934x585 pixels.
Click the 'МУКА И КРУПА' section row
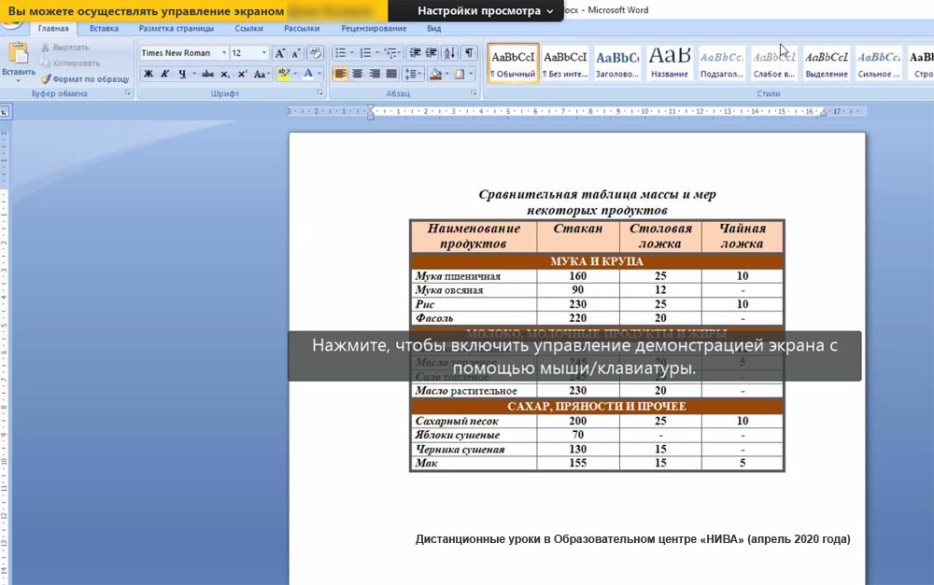(x=597, y=261)
